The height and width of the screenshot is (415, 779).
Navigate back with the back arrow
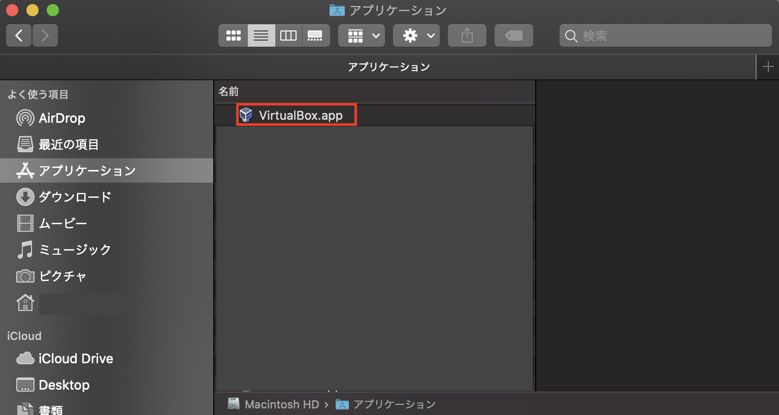pos(18,36)
